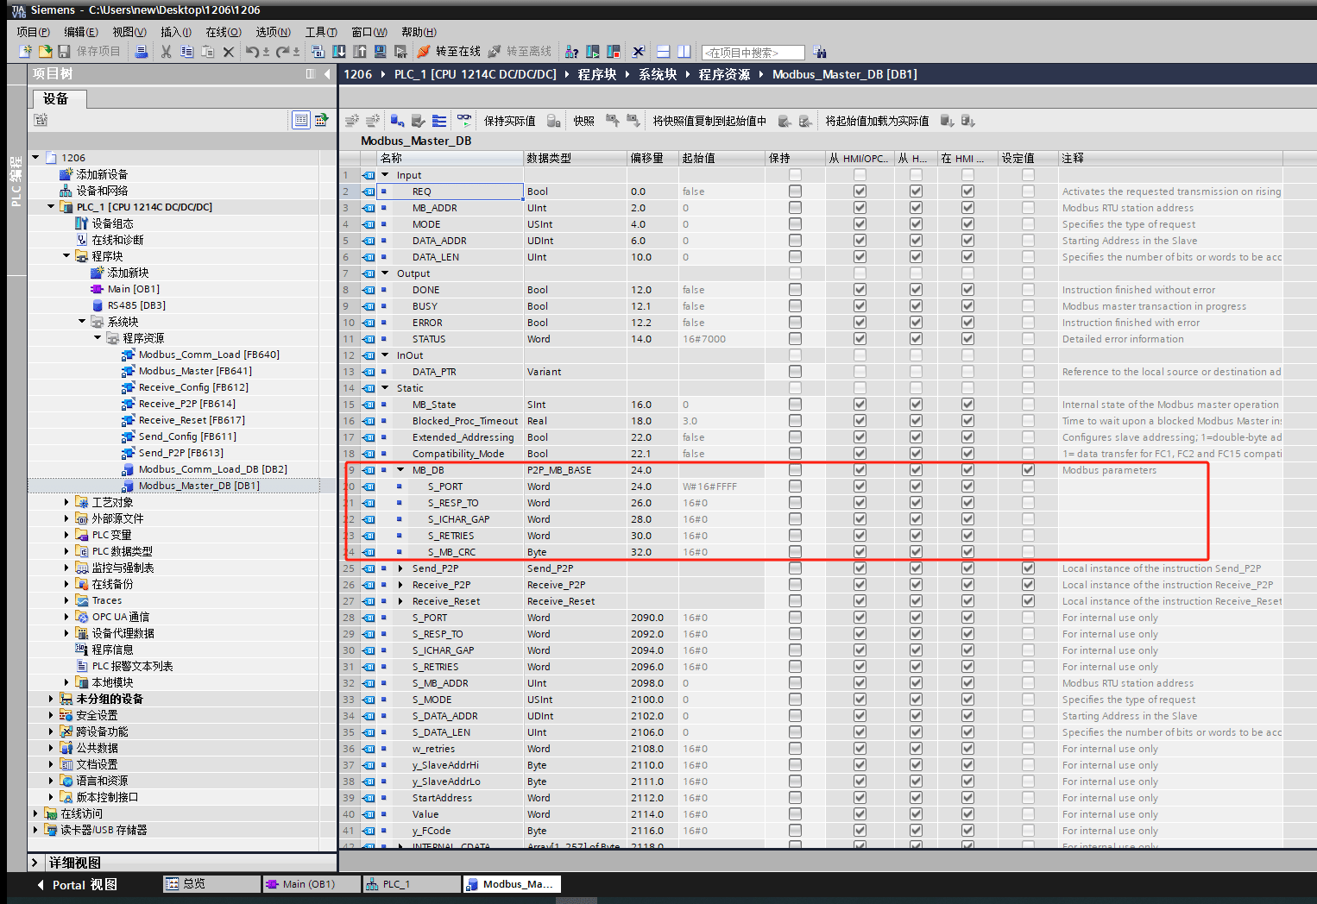Click the Main [OB1] block icon
Image resolution: width=1317 pixels, height=904 pixels.
coord(98,289)
